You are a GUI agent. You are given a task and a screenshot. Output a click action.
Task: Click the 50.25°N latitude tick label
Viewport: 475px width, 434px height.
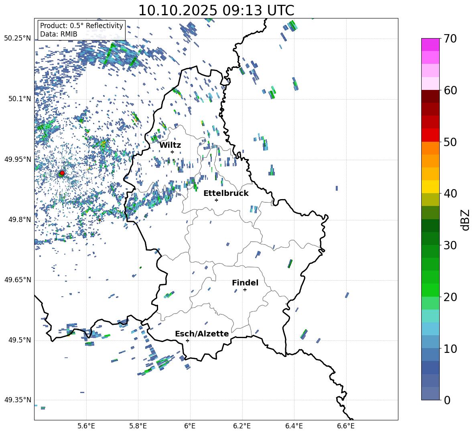[x=18, y=39]
